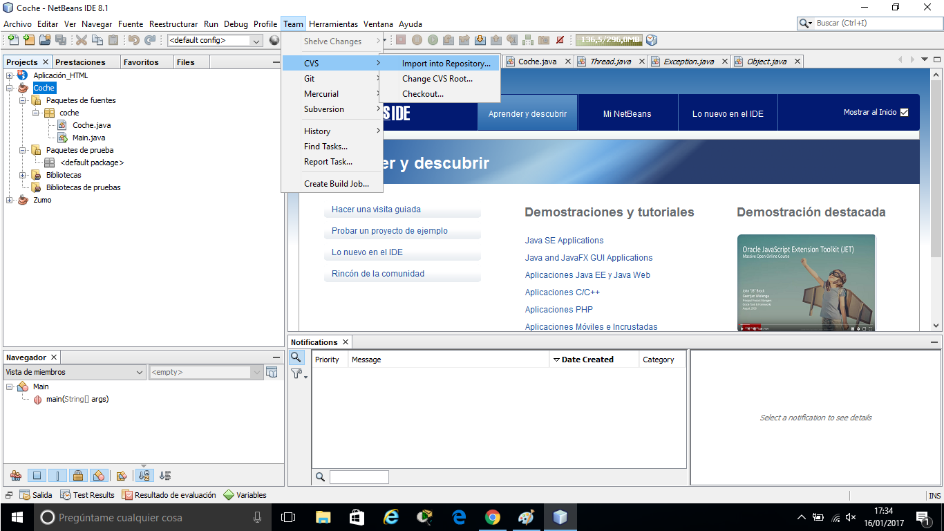Click the Show Inherited Members navigator icon
Viewport: 944px width, 531px height.
(16, 476)
